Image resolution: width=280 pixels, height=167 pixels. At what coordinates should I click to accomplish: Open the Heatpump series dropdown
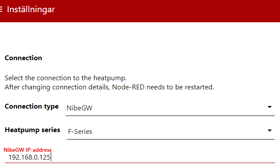(171, 131)
